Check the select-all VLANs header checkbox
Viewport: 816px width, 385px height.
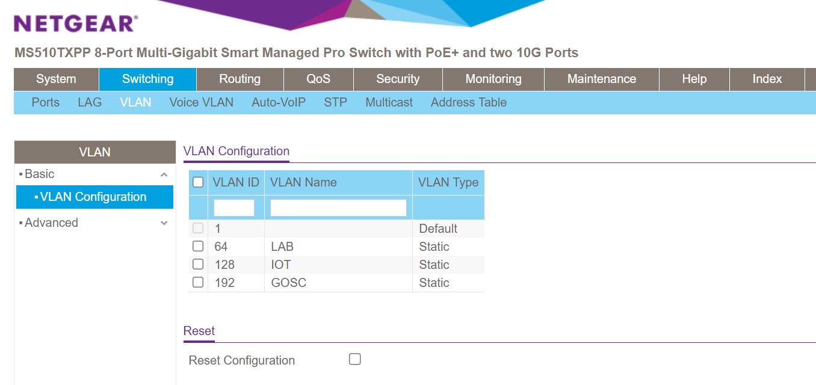(x=198, y=182)
